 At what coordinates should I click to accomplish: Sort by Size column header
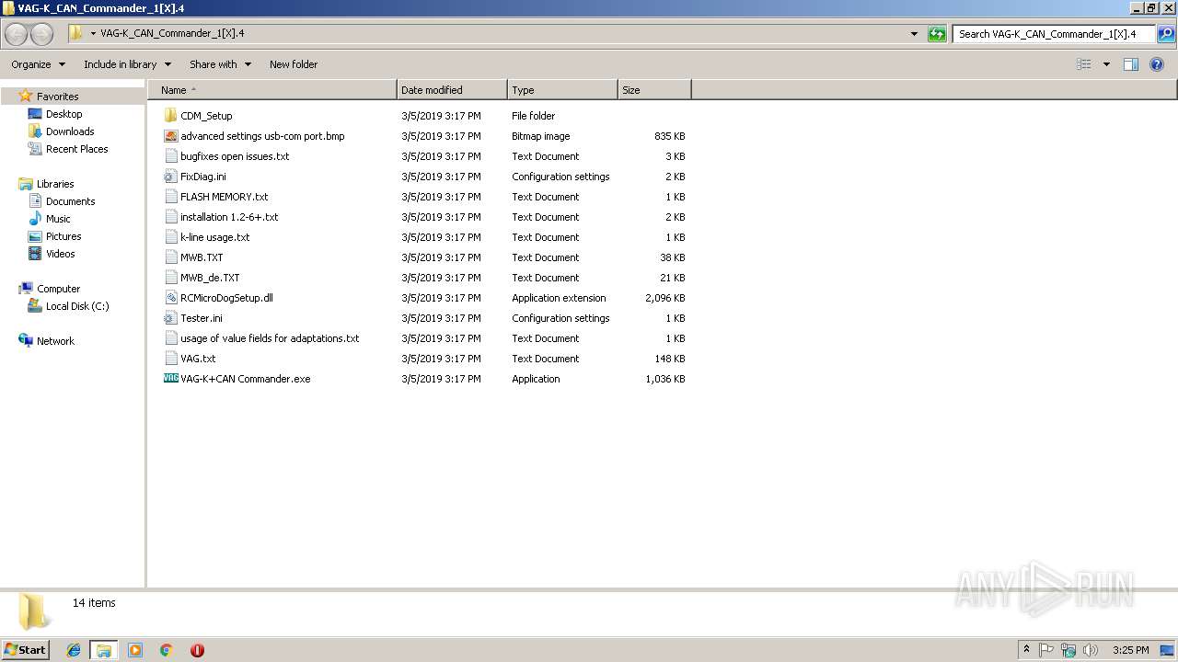pyautogui.click(x=654, y=90)
